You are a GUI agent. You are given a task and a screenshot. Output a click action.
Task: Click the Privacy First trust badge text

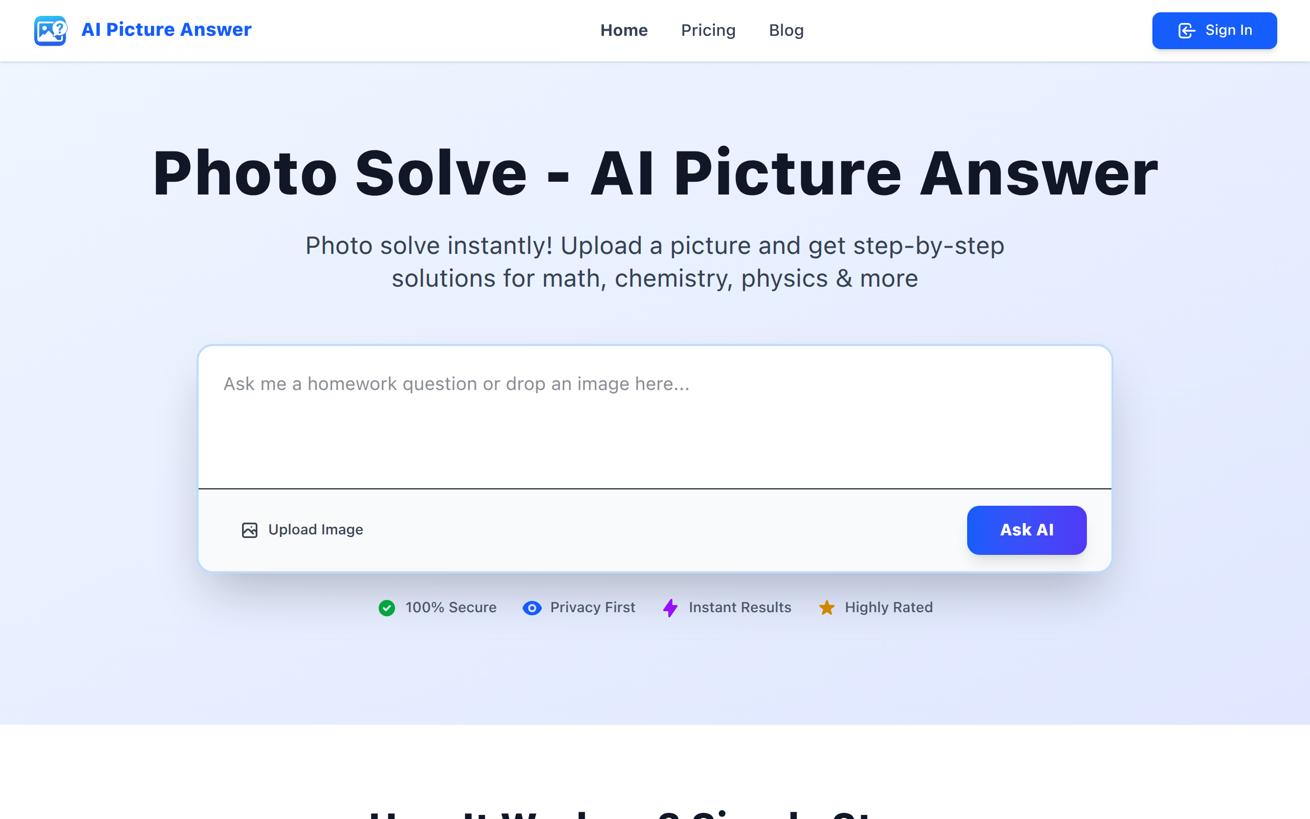[x=592, y=607]
